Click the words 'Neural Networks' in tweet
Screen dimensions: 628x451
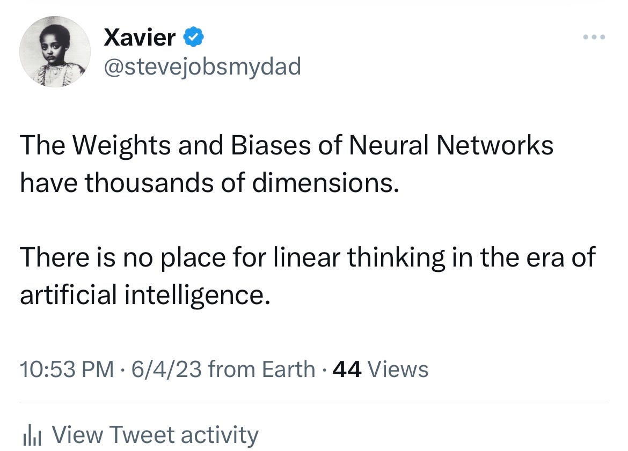451,144
